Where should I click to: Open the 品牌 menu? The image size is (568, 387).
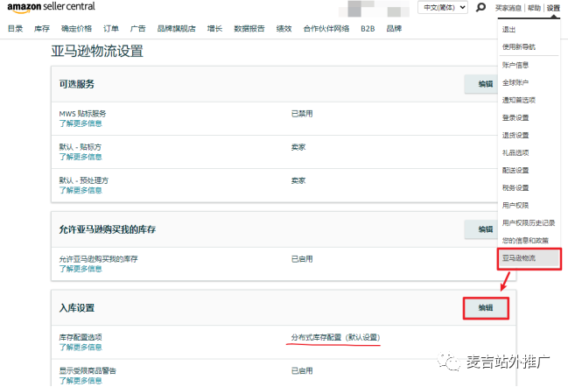coord(394,29)
